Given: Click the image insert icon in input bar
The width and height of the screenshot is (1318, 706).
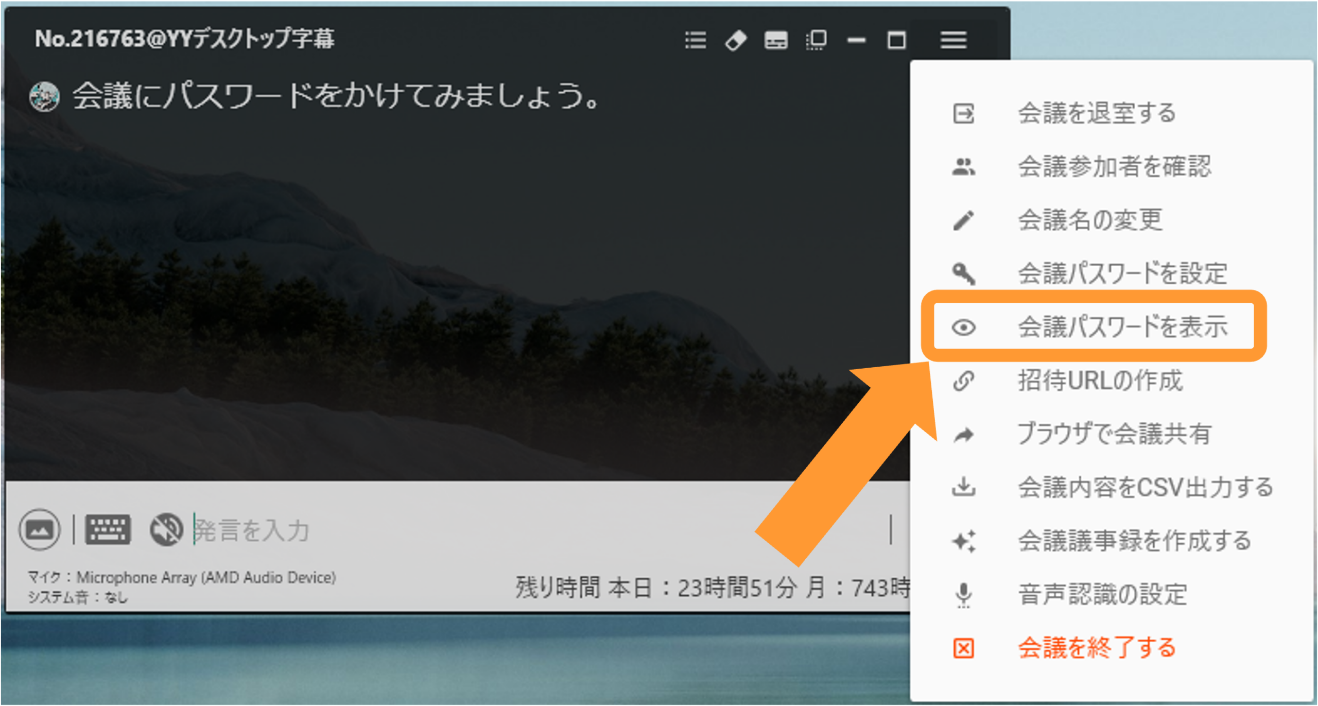Looking at the screenshot, I should [40, 529].
